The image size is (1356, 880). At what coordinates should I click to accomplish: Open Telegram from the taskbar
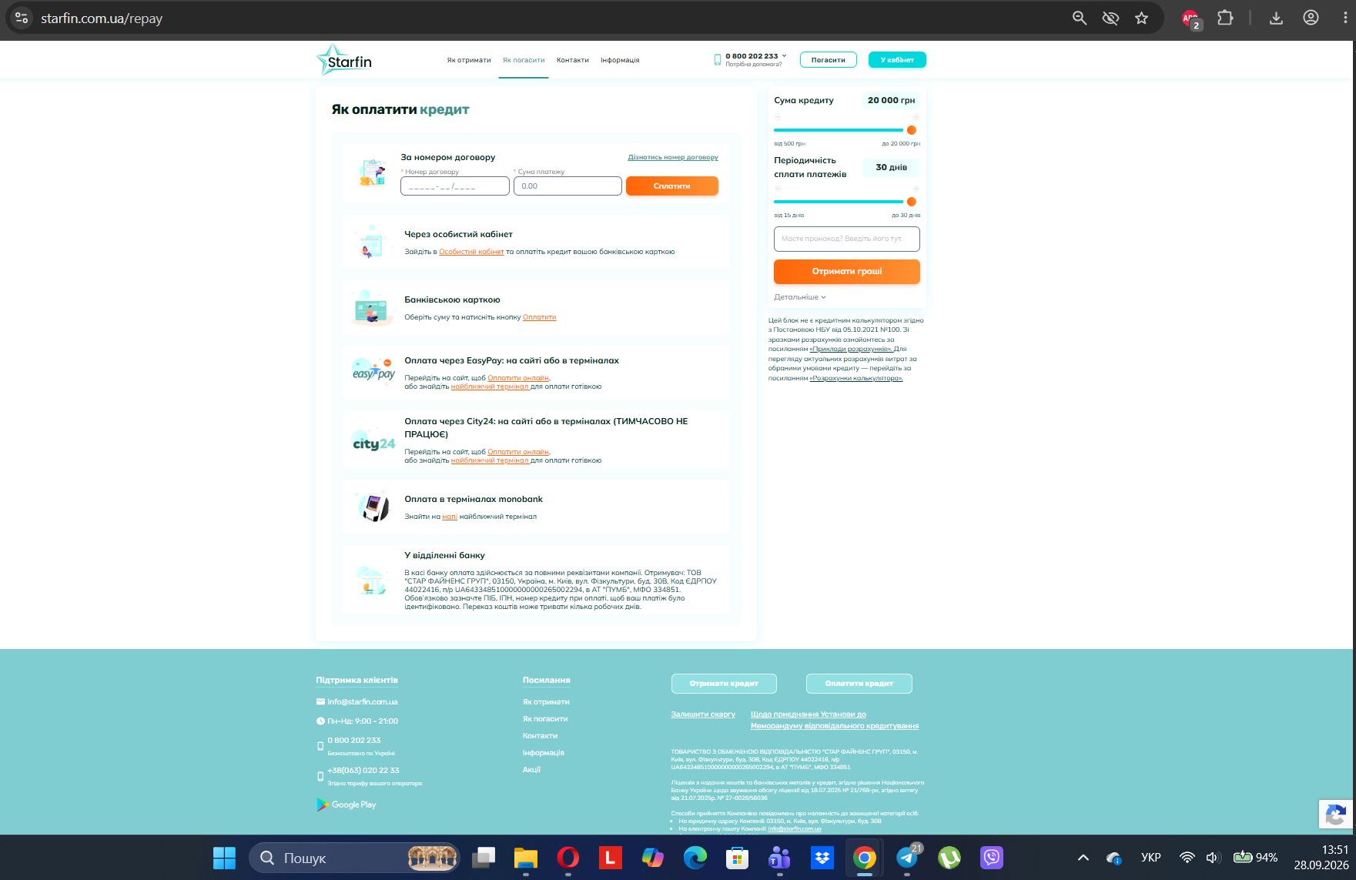click(x=907, y=858)
